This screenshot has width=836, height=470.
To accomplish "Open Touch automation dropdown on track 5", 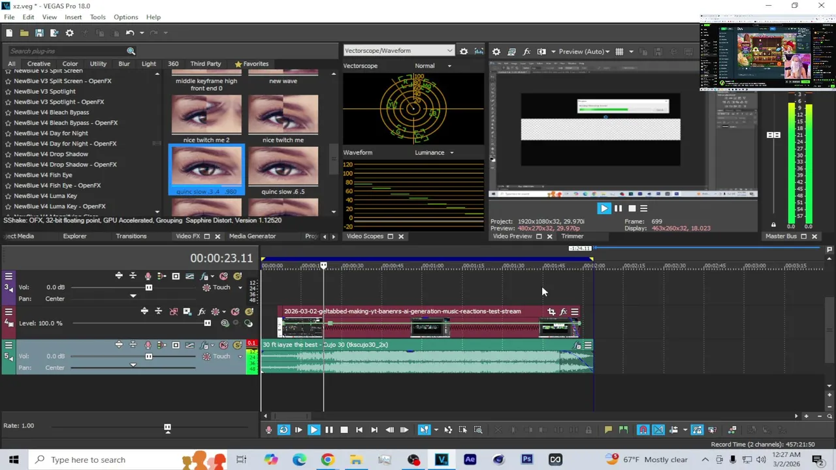I will click(x=240, y=356).
